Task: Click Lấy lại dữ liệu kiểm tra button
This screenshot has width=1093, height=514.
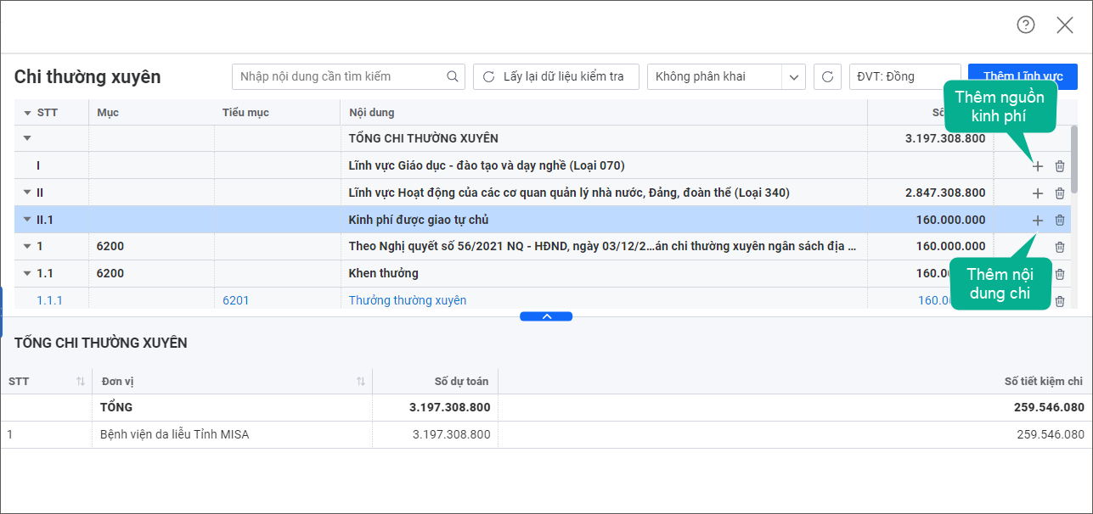Action: (x=555, y=76)
